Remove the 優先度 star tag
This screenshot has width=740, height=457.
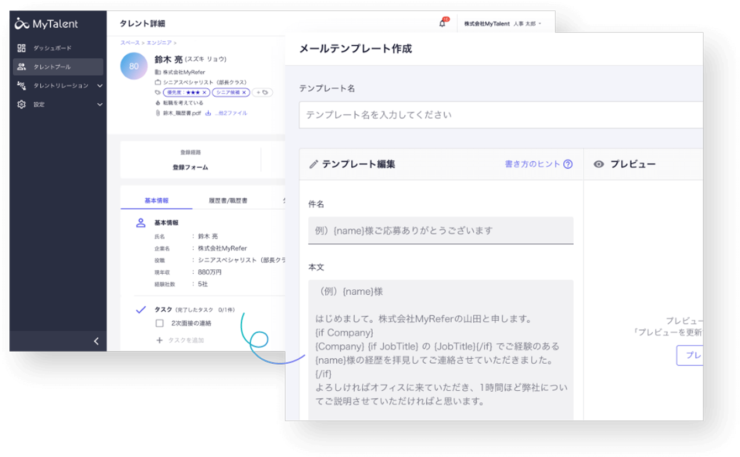(x=204, y=93)
